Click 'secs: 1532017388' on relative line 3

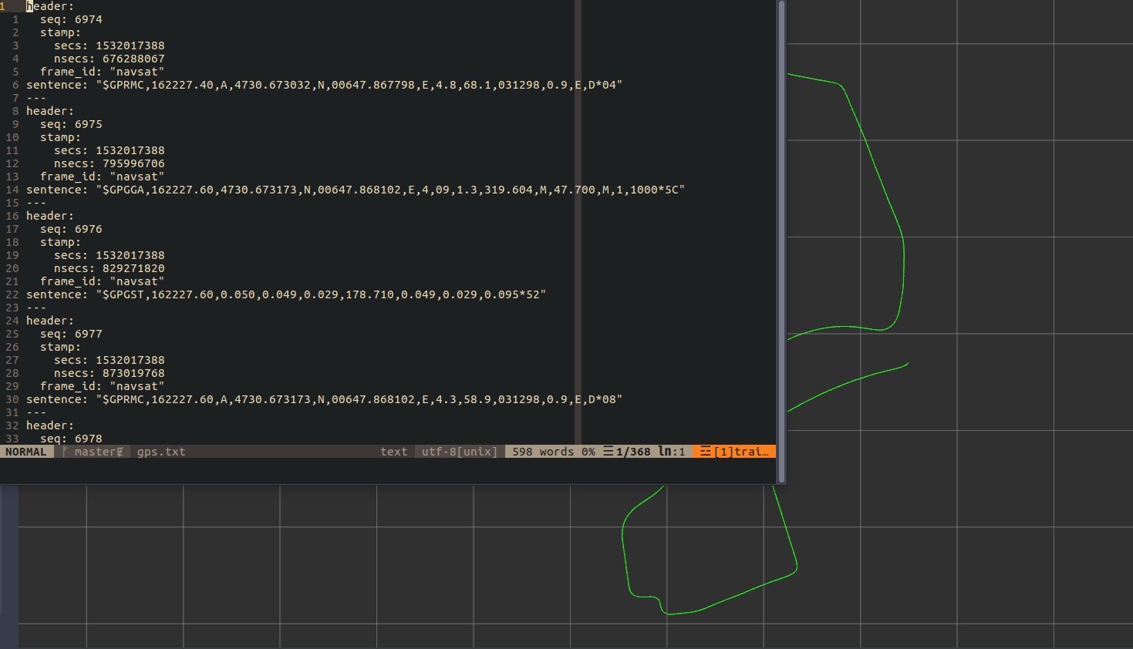pyautogui.click(x=109, y=45)
